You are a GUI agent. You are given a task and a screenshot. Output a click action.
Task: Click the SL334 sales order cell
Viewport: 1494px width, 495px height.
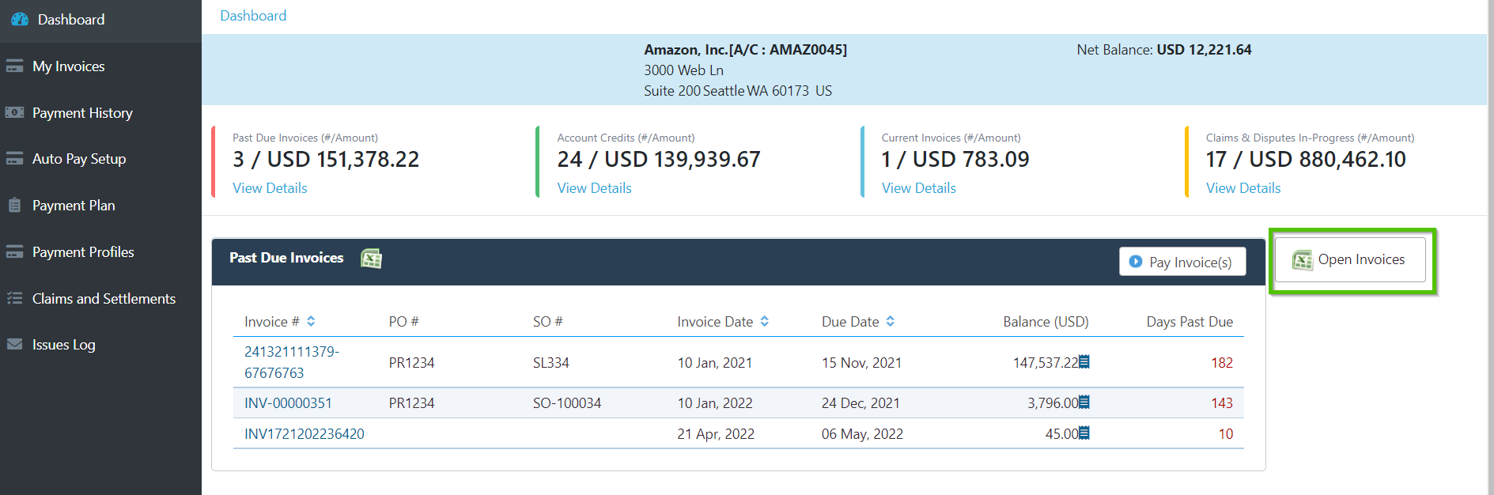click(x=551, y=363)
